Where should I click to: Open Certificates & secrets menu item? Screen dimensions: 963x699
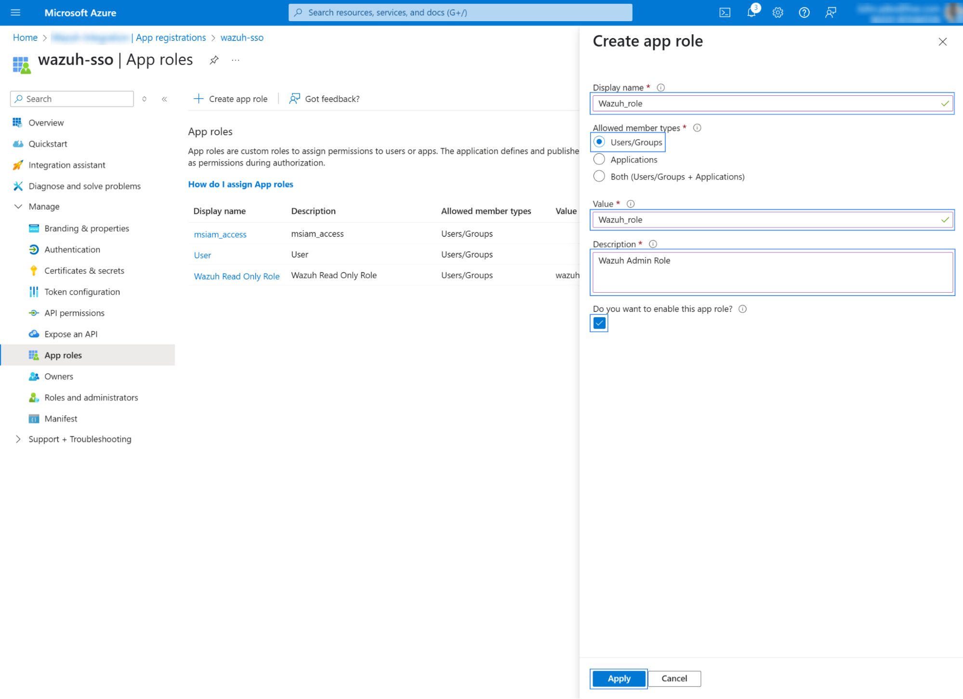click(84, 271)
